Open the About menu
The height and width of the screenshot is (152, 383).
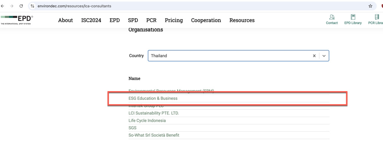tap(65, 20)
